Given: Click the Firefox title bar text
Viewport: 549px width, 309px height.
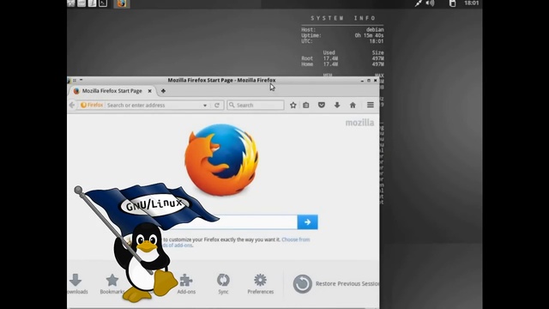Looking at the screenshot, I should tap(221, 80).
